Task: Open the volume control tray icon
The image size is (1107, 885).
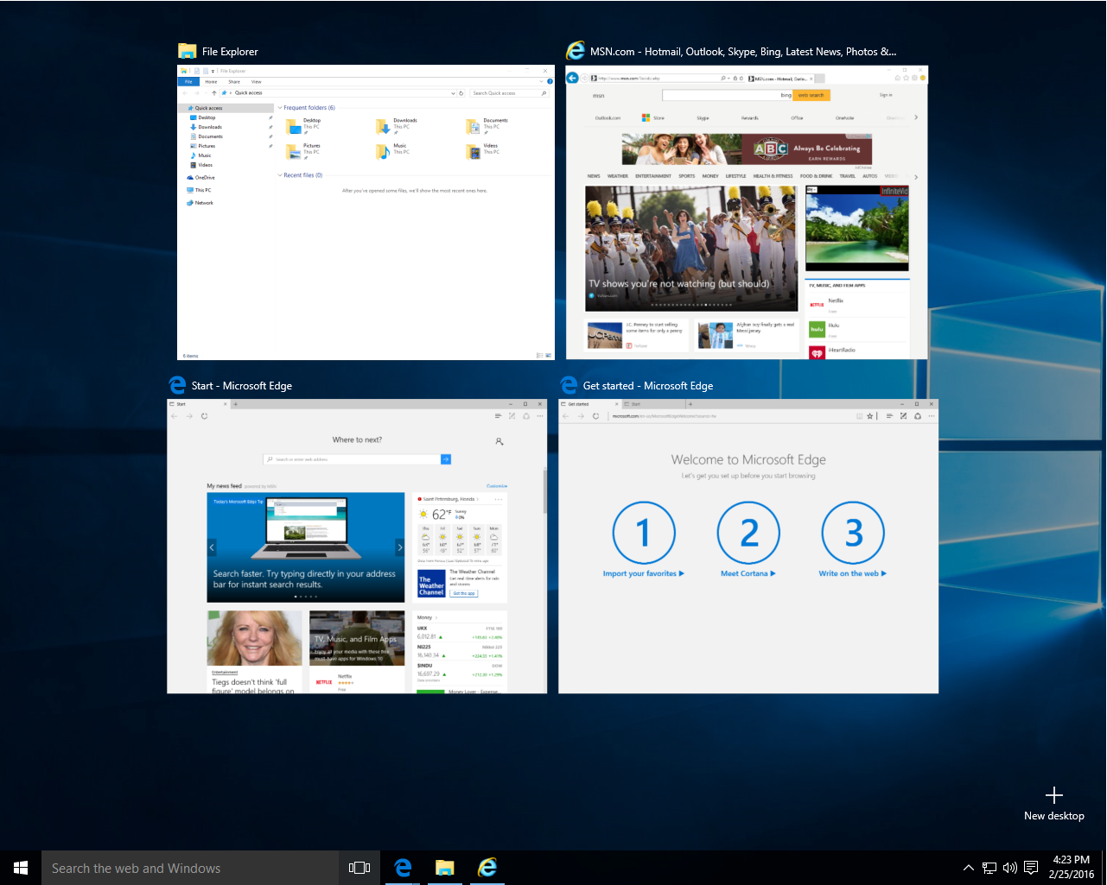Action: tap(1010, 868)
